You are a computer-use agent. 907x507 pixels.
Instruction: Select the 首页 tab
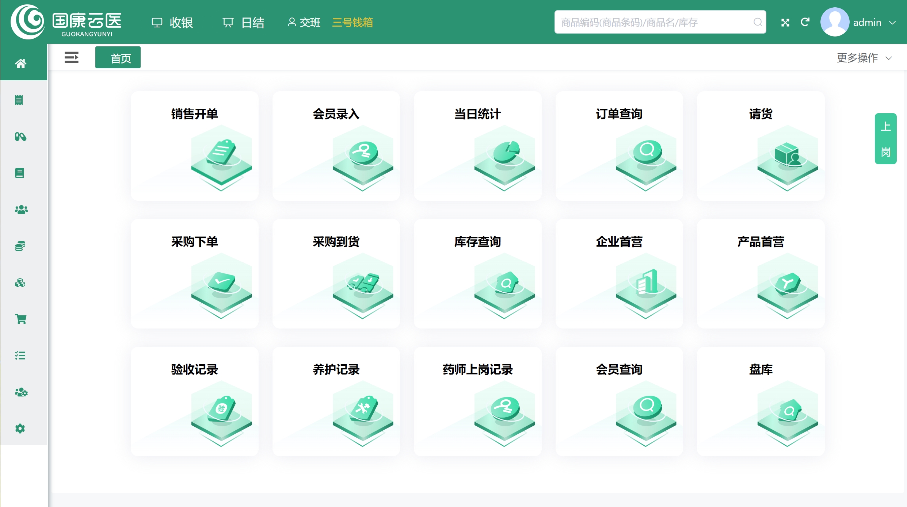click(118, 57)
